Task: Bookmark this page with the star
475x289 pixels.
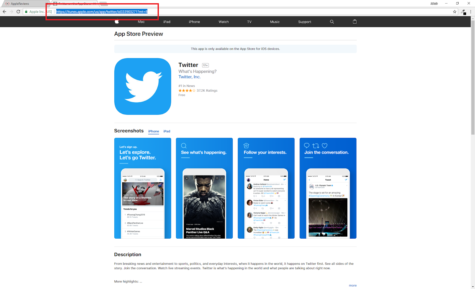Action: 455,12
